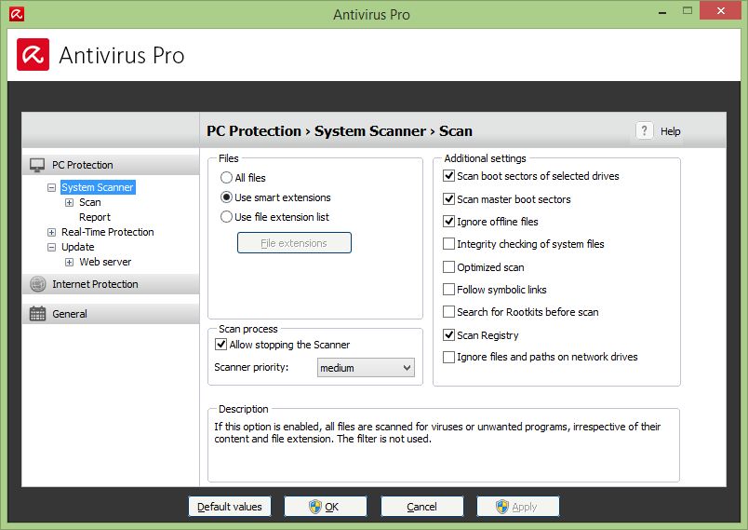748x530 pixels.
Task: Select Web server in the tree
Action: [x=105, y=262]
